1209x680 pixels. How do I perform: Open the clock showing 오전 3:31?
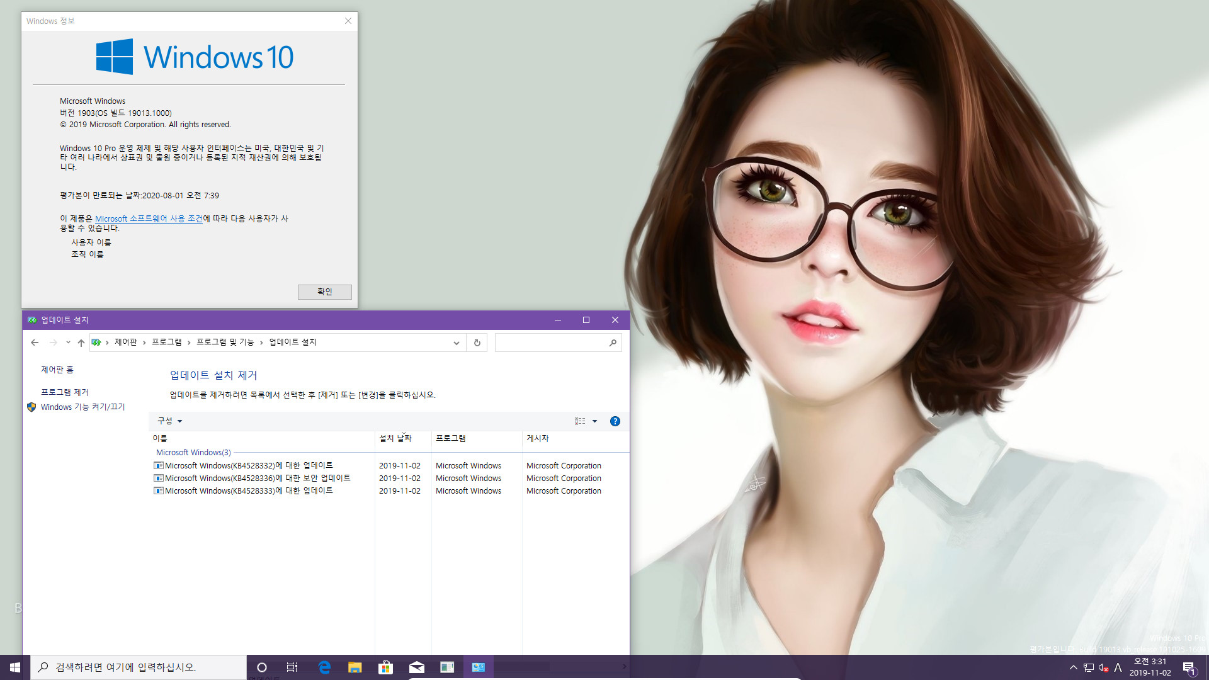click(1150, 667)
